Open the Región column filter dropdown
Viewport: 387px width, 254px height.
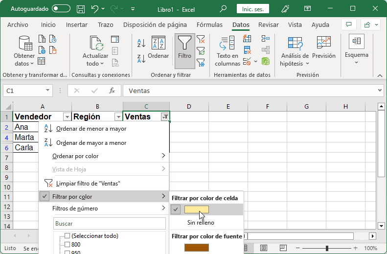point(117,117)
